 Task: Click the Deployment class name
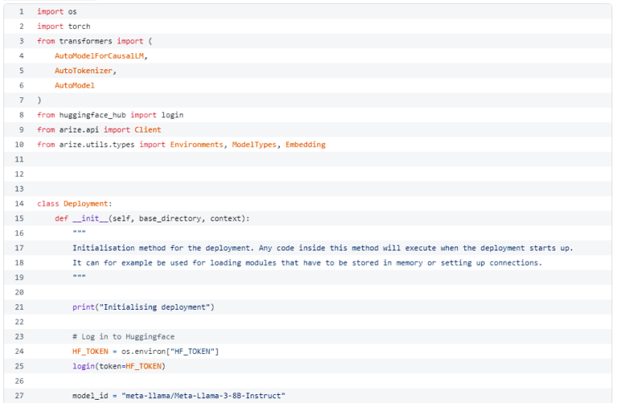point(85,204)
